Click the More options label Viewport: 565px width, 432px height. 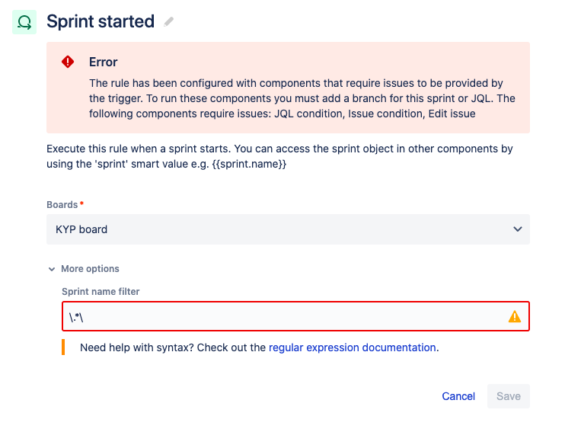(x=90, y=269)
